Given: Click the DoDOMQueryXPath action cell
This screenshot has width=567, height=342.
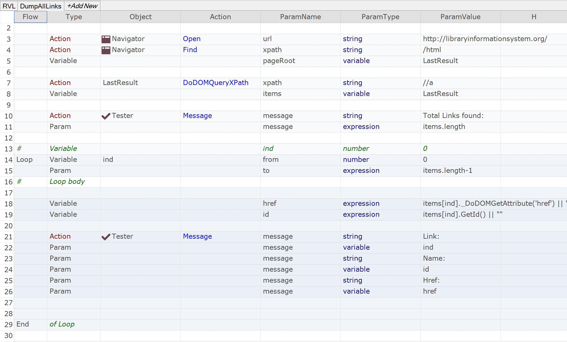Looking at the screenshot, I should [x=216, y=83].
